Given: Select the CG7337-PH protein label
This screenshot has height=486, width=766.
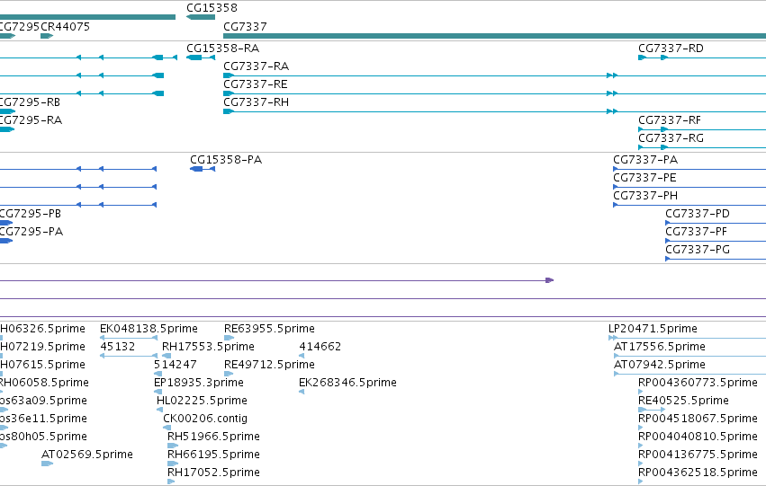Looking at the screenshot, I should coord(645,196).
